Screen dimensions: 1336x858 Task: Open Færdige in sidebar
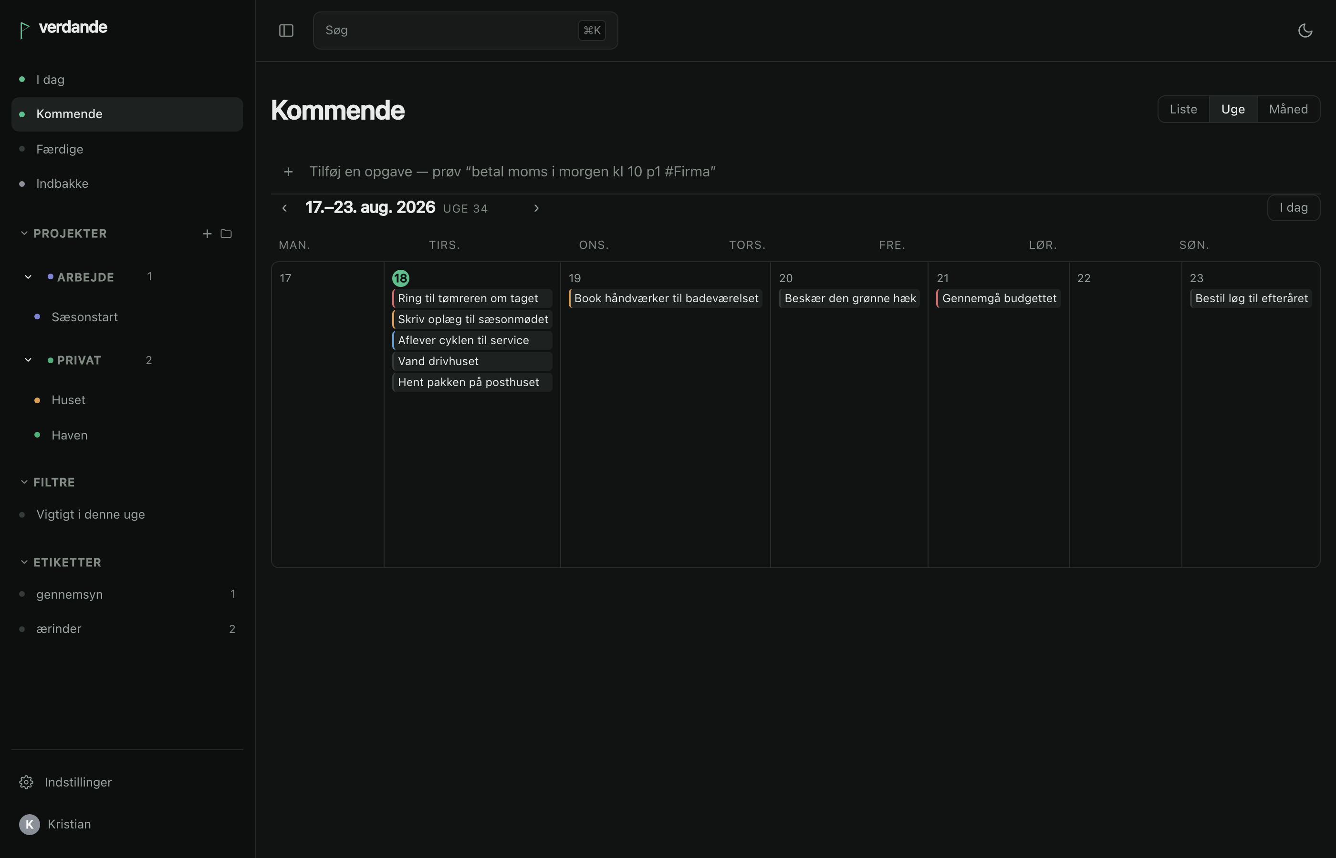coord(127,149)
